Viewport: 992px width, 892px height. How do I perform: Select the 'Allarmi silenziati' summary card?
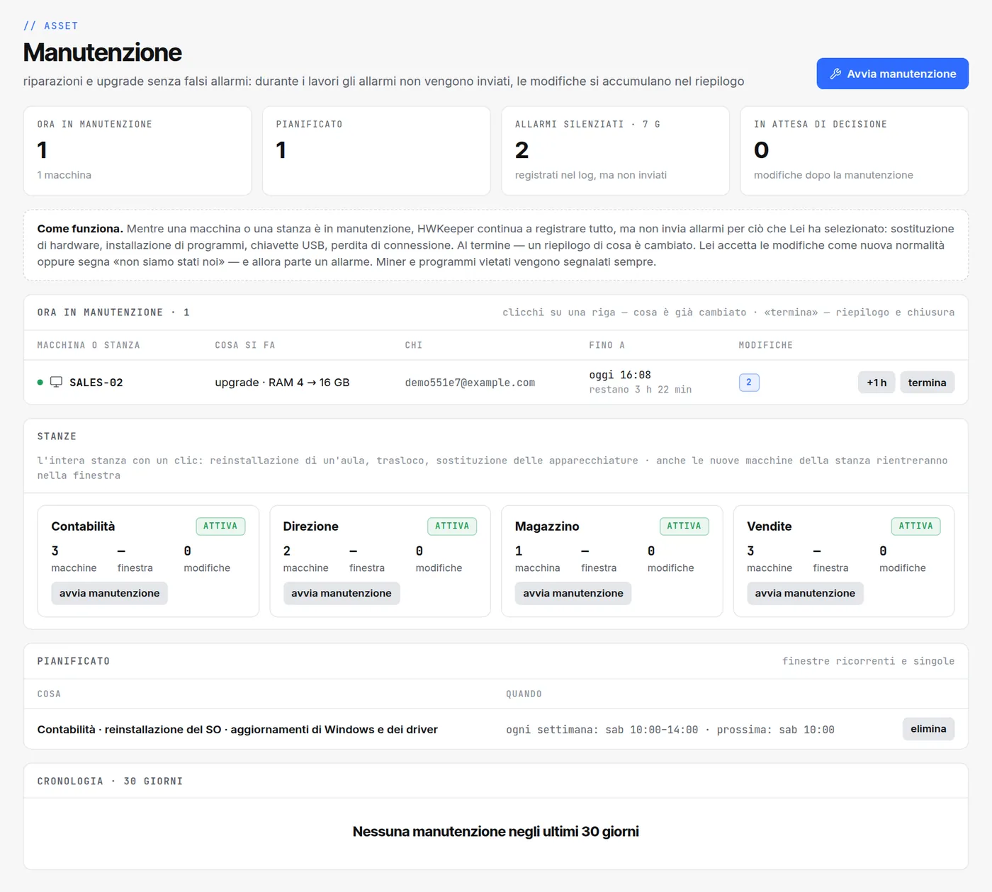(x=615, y=151)
